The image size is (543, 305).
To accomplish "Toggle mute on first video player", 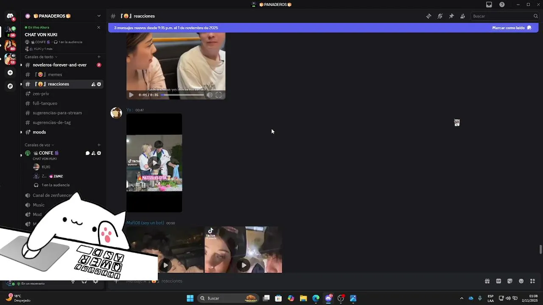I will 209,95.
